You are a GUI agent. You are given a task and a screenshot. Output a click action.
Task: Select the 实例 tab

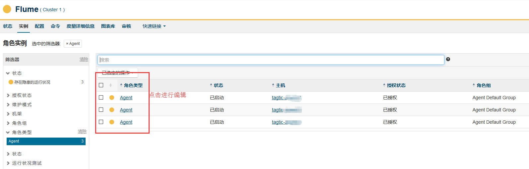click(24, 26)
